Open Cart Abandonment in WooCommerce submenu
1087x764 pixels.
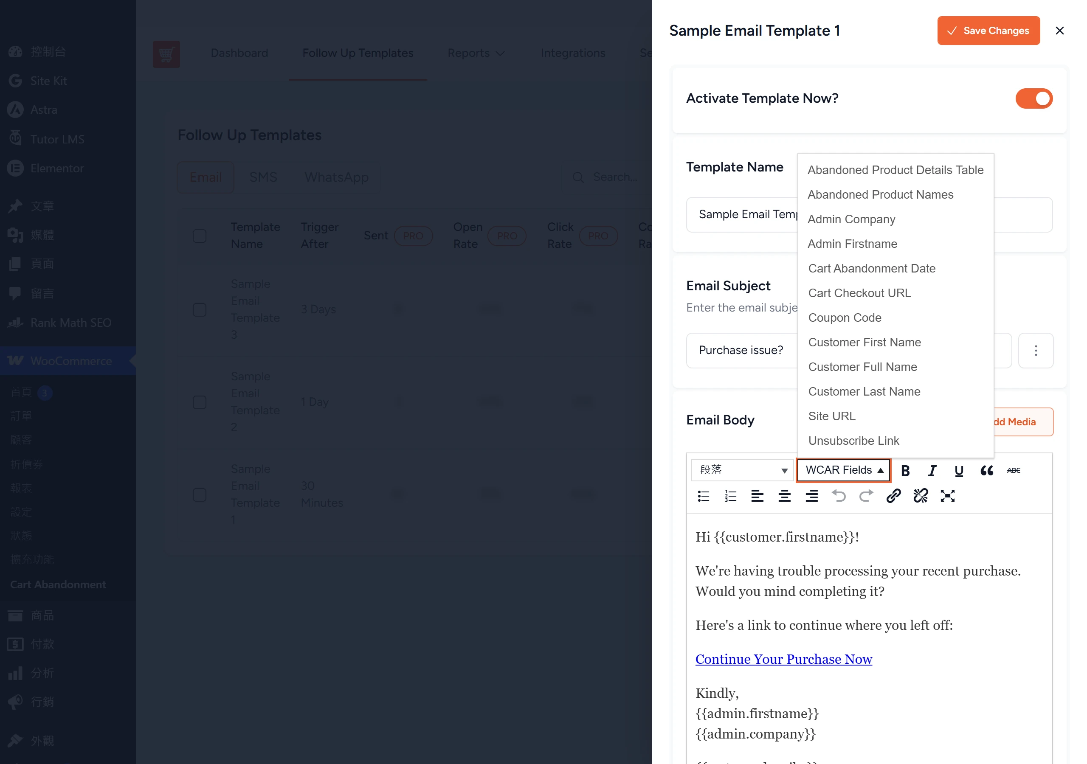[58, 584]
